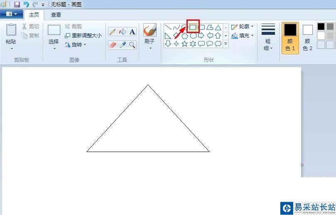
Task: Open the 轮廓 (Outline) dropdown
Action: pos(243,27)
